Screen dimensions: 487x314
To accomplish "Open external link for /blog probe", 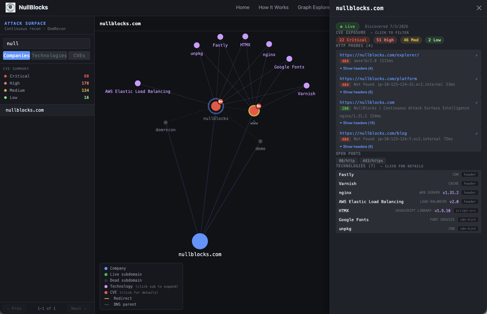I will click(476, 133).
